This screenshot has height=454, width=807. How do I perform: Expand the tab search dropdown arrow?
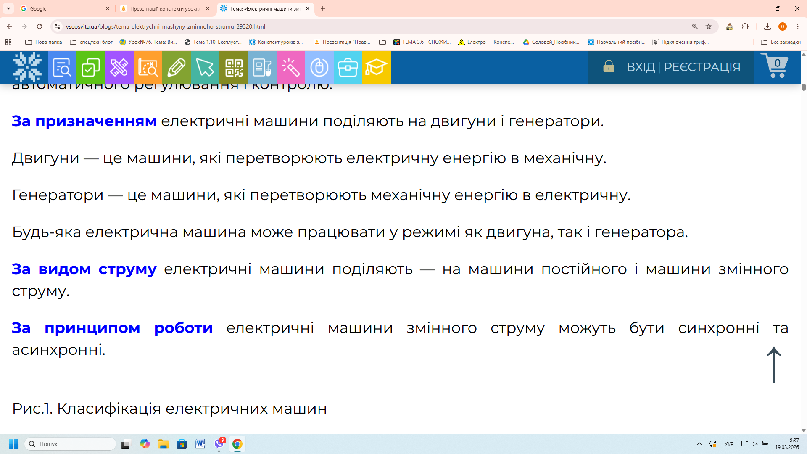(x=8, y=8)
